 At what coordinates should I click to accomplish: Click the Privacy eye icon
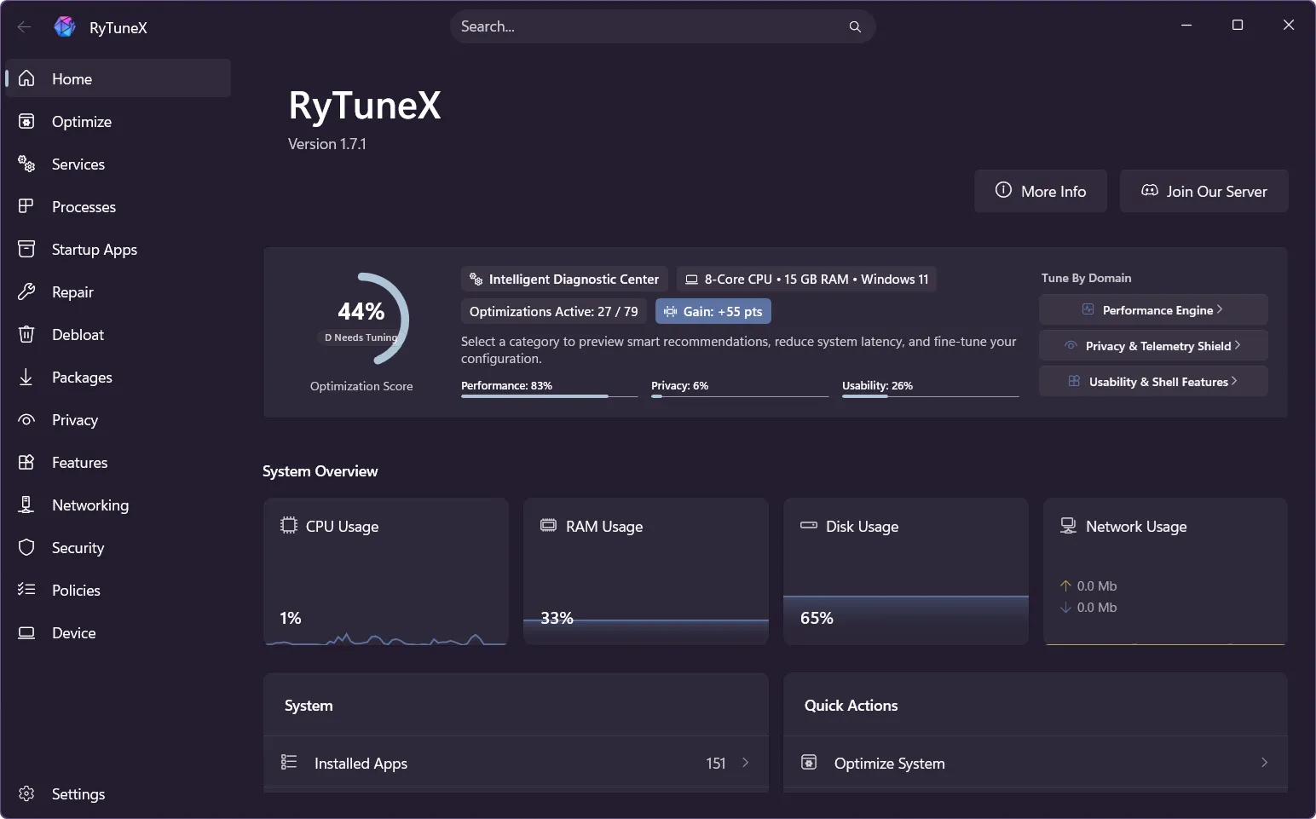pos(26,419)
